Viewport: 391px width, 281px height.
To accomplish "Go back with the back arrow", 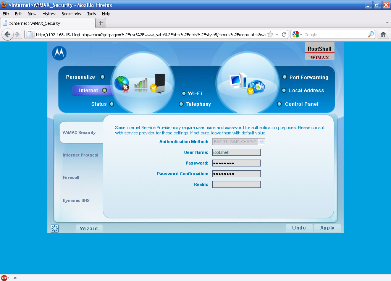I will click(8, 34).
